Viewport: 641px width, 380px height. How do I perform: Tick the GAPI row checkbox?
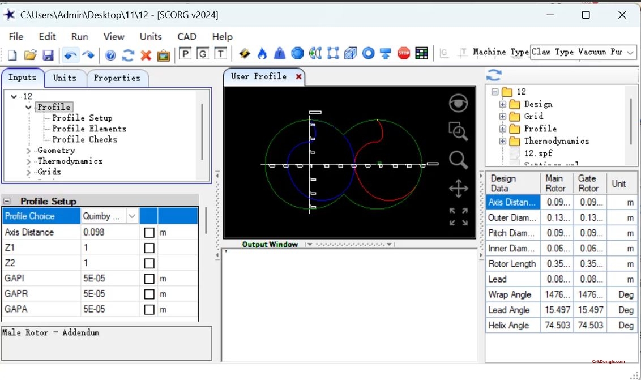tap(149, 279)
